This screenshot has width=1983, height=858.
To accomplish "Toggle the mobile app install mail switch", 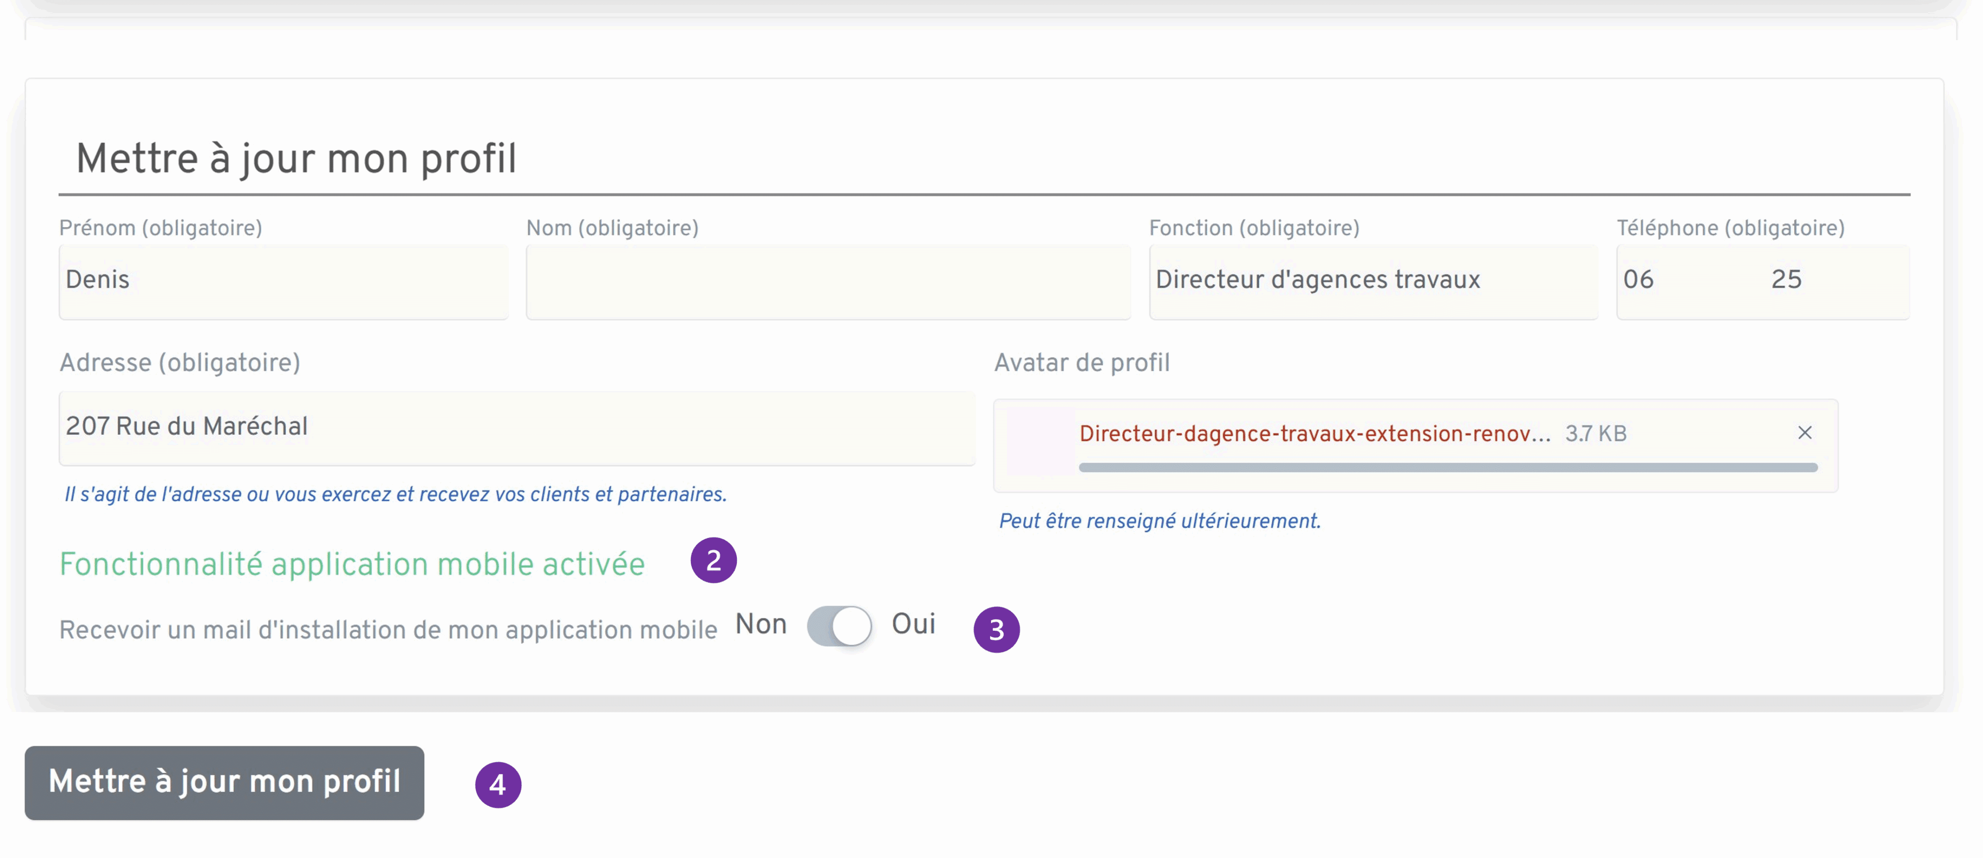I will 839,625.
